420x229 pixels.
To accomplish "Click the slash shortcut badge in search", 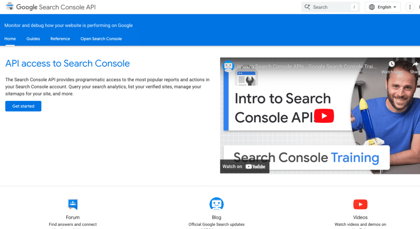I will pos(354,7).
